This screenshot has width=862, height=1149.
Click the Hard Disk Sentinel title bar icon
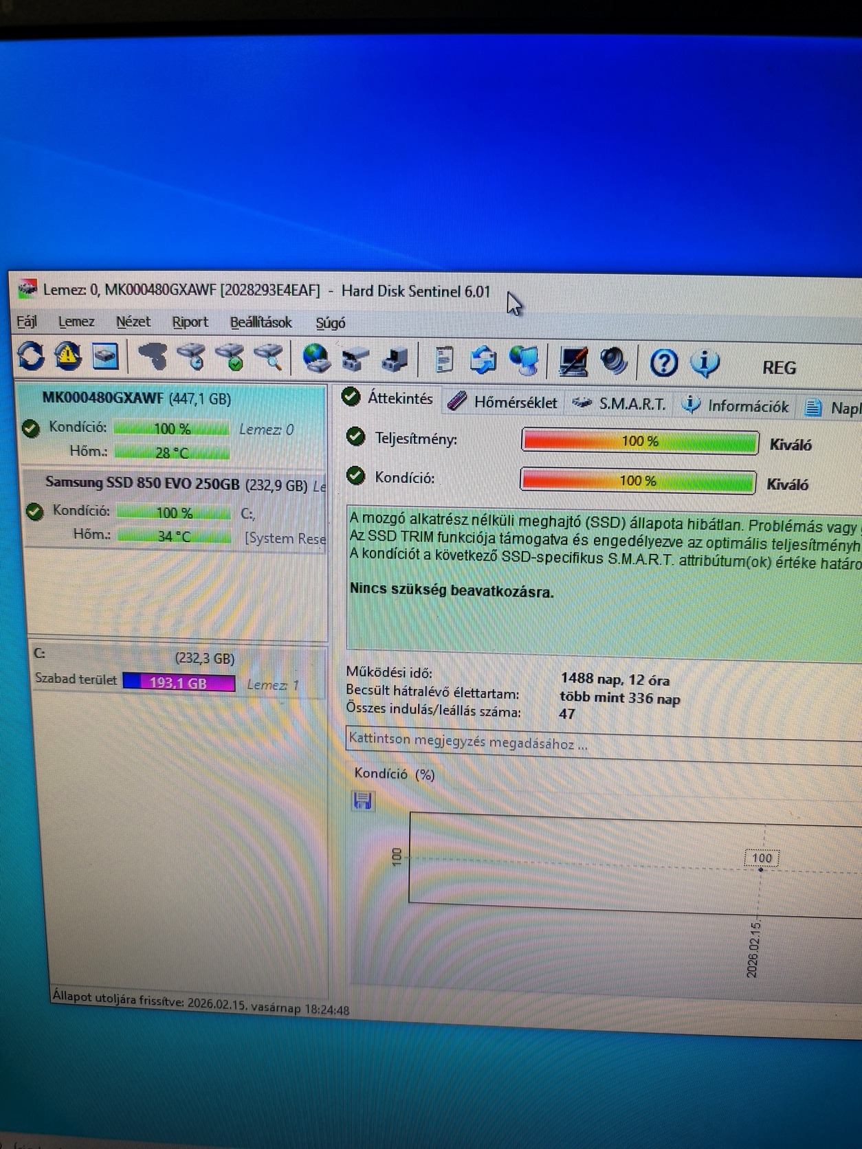(x=27, y=289)
